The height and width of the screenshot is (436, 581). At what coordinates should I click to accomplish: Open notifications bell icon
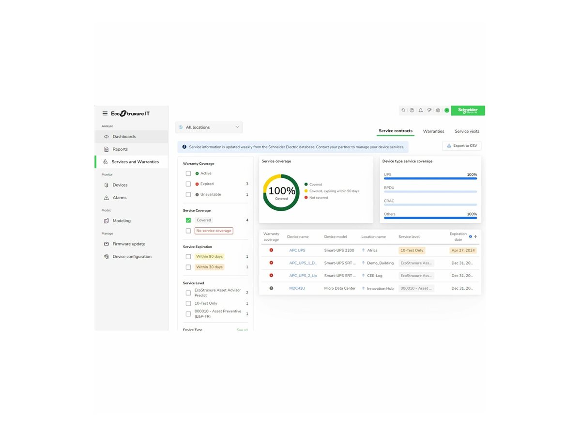click(x=421, y=110)
